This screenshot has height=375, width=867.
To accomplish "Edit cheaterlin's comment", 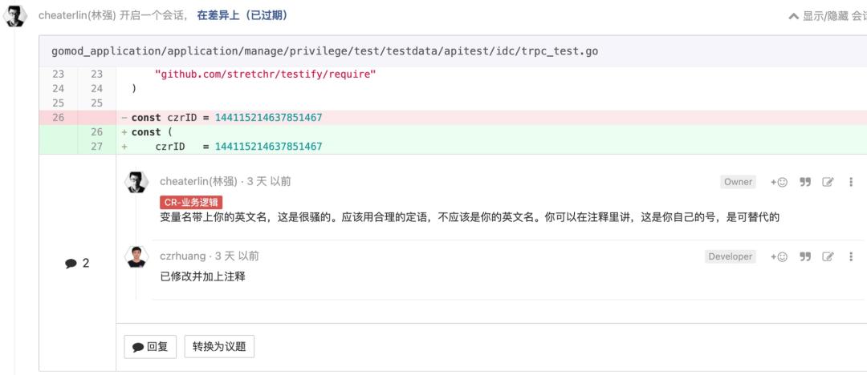I will click(x=828, y=182).
